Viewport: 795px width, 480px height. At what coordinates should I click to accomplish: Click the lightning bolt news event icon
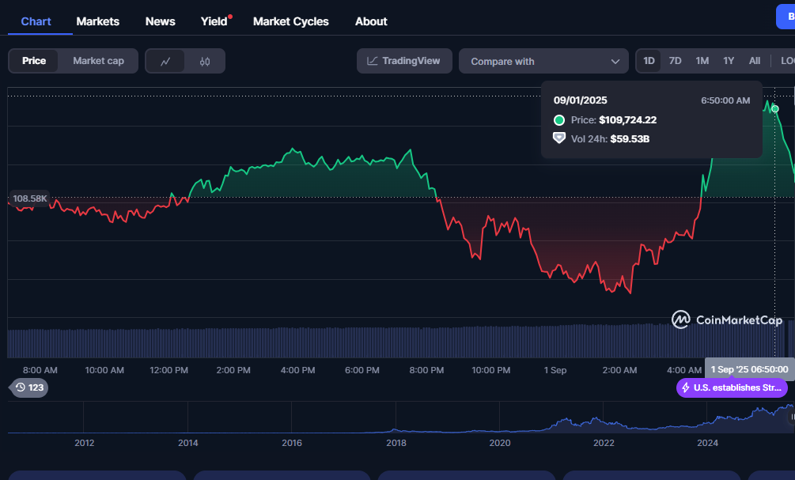pos(685,387)
